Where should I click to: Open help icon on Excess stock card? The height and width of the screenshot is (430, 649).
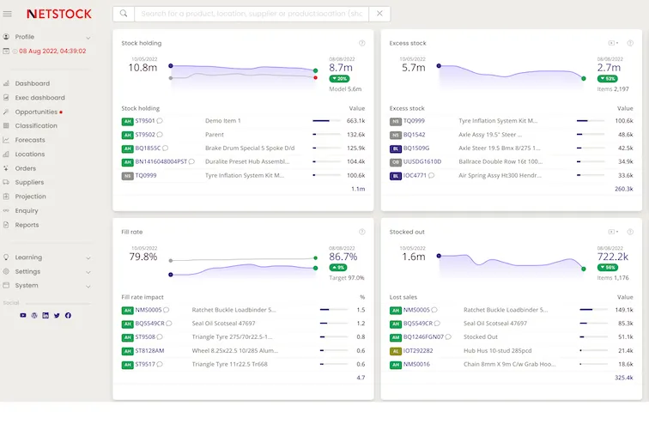630,43
